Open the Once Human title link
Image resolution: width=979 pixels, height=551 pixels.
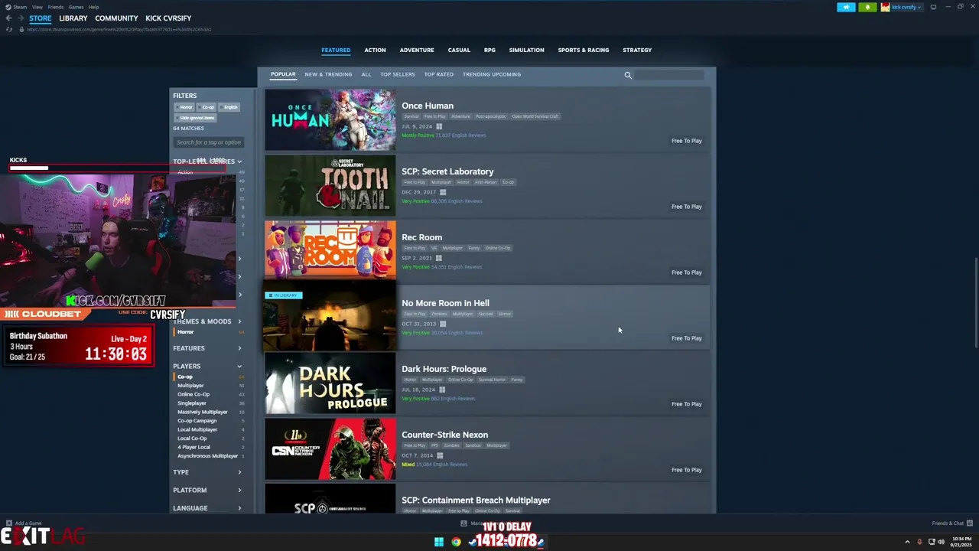click(x=428, y=106)
